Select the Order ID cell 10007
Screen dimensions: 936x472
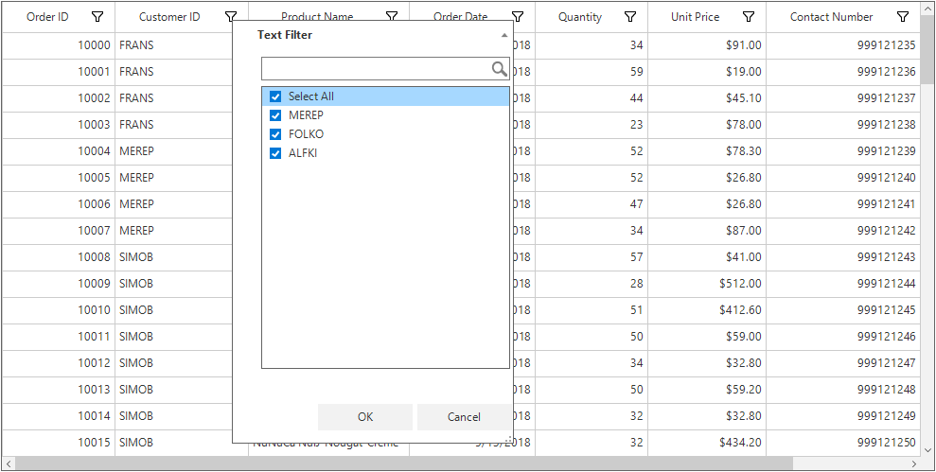(59, 231)
